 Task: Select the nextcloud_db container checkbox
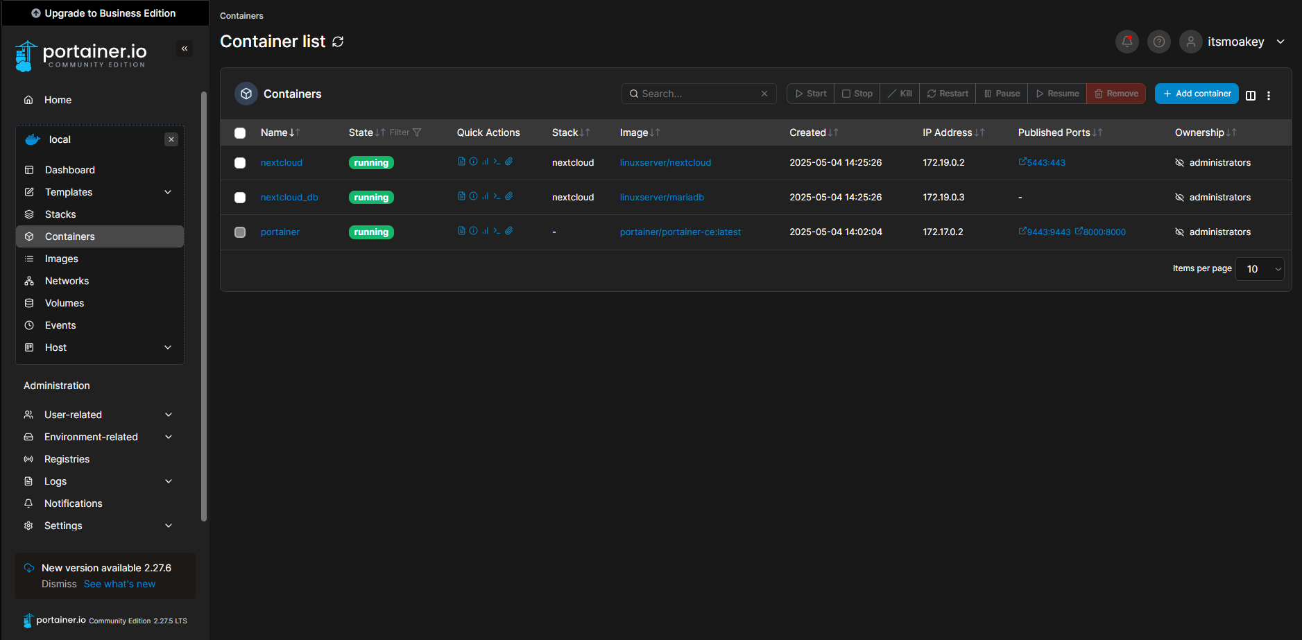(x=240, y=198)
